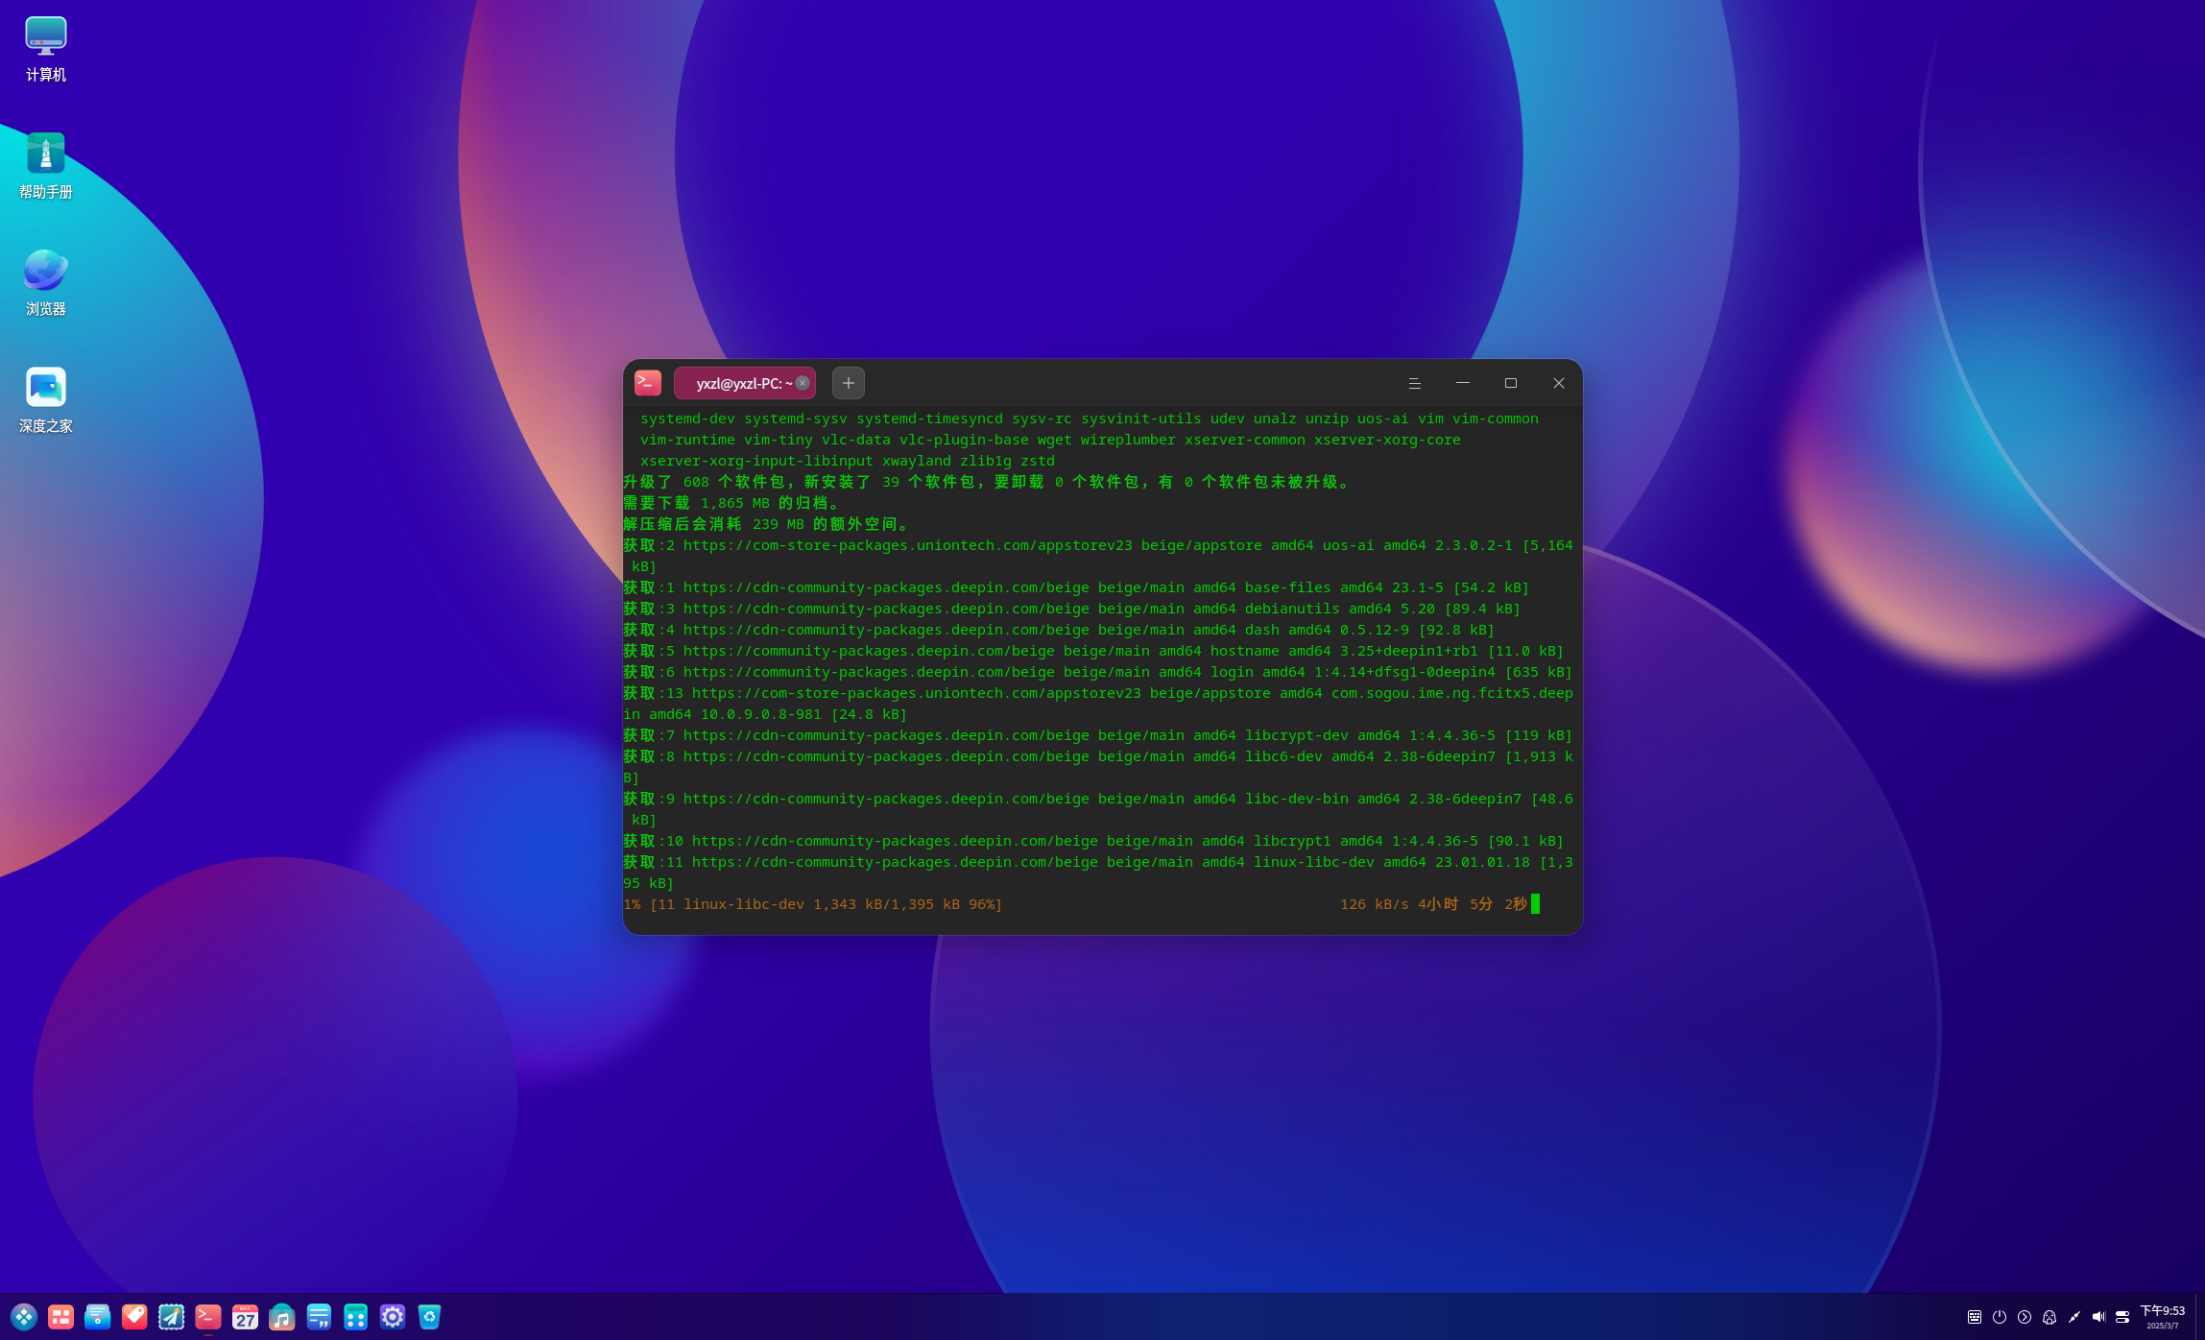This screenshot has height=1340, width=2205.
Task: Open the launcher from the dock
Action: [24, 1317]
